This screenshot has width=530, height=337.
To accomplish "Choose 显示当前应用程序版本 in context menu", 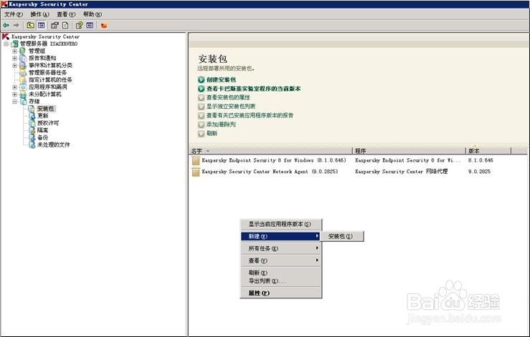I will (281, 224).
